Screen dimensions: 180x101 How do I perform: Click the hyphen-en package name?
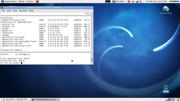click(x=7, y=31)
